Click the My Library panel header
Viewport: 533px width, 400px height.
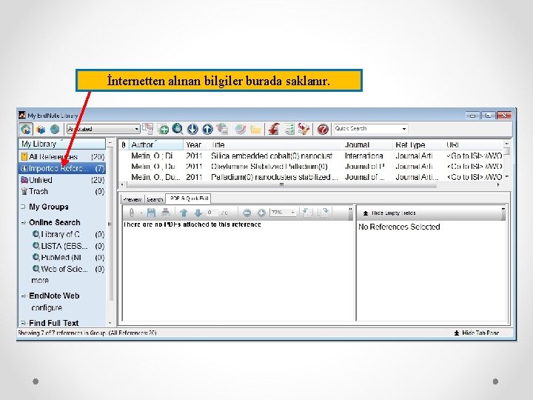62,144
